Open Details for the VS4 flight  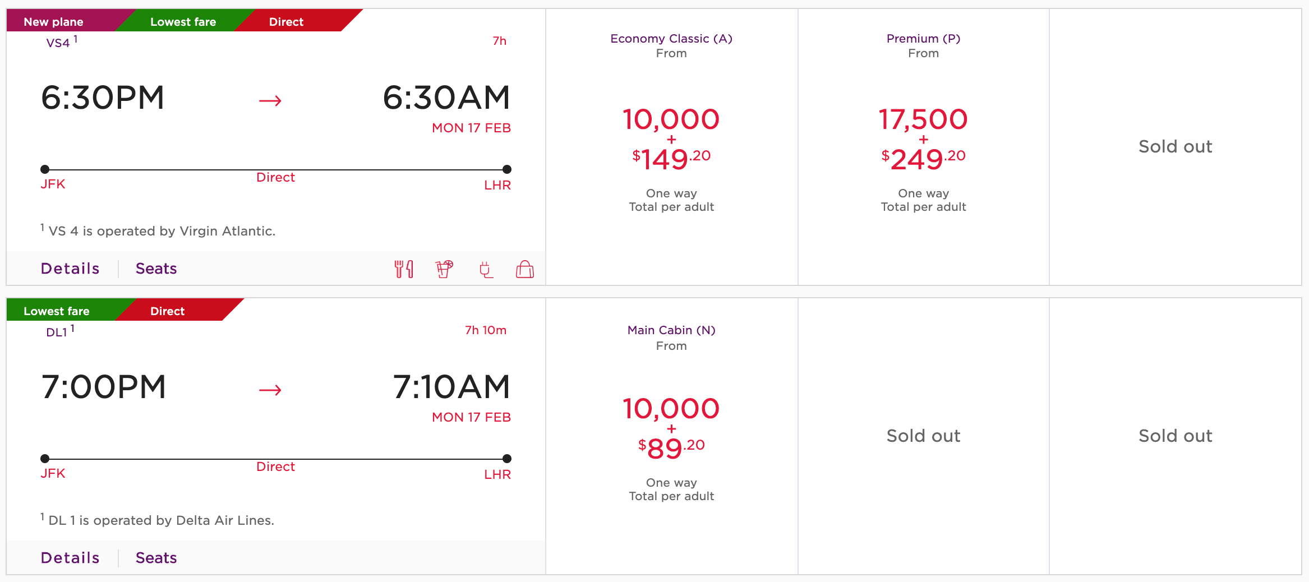(70, 269)
